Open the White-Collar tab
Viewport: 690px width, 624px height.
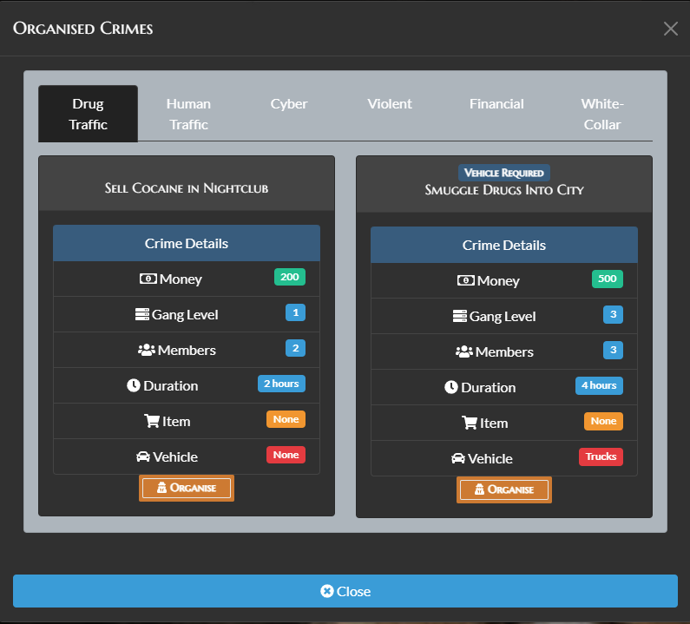pos(602,114)
